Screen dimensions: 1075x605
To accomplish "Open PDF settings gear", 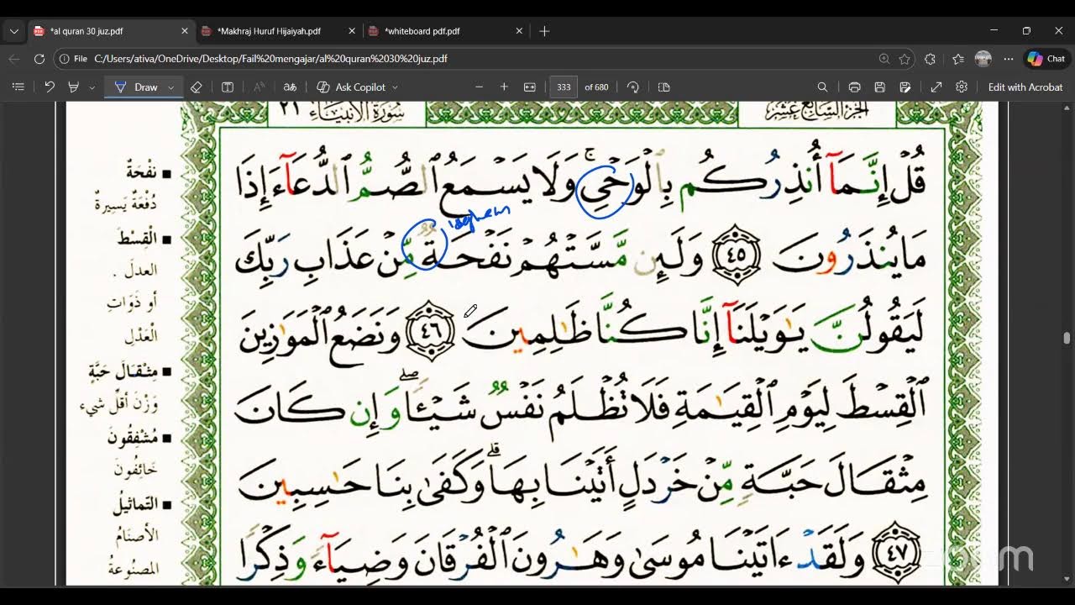I will [x=962, y=87].
